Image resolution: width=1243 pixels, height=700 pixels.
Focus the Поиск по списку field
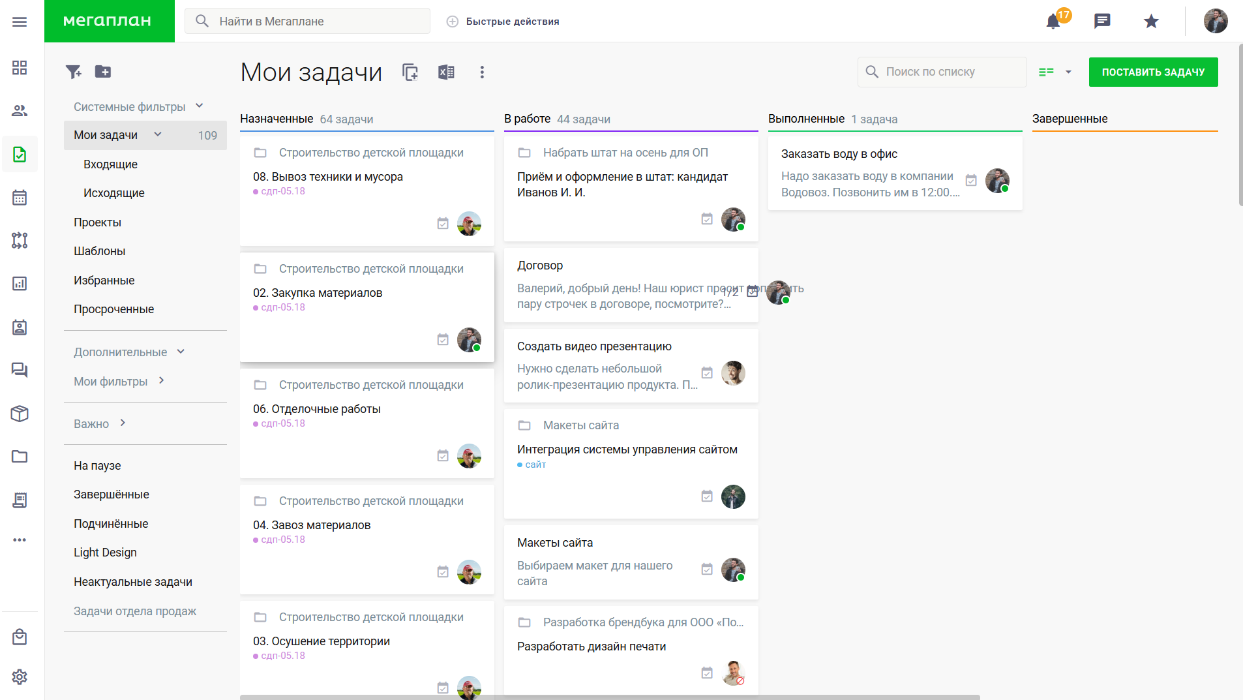click(x=942, y=72)
